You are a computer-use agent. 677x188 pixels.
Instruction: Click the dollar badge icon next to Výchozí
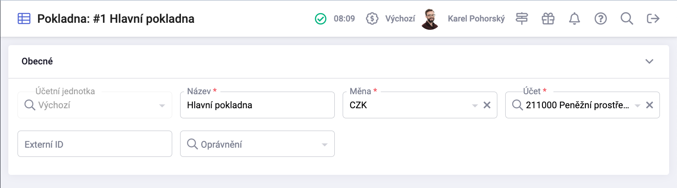tap(372, 19)
